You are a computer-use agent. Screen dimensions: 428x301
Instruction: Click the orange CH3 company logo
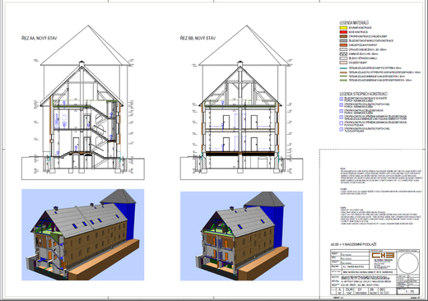(383, 255)
